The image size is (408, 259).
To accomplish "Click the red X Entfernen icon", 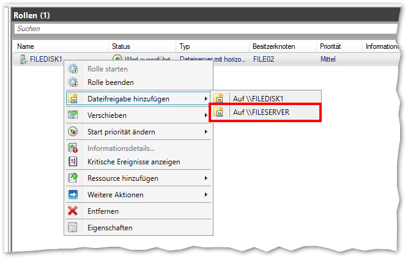I will pyautogui.click(x=73, y=211).
